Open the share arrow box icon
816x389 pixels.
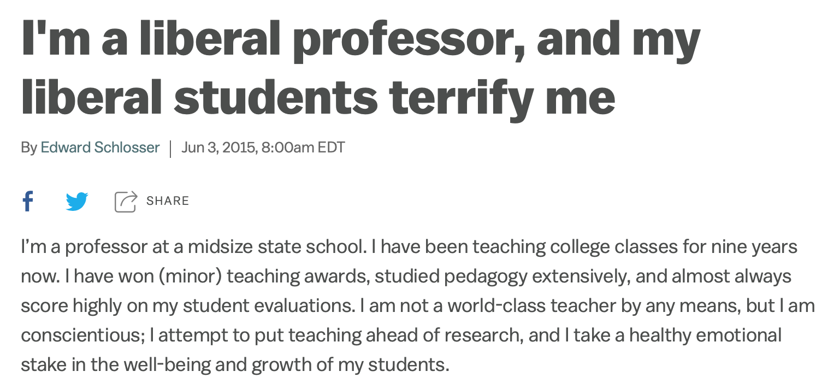[x=126, y=201]
